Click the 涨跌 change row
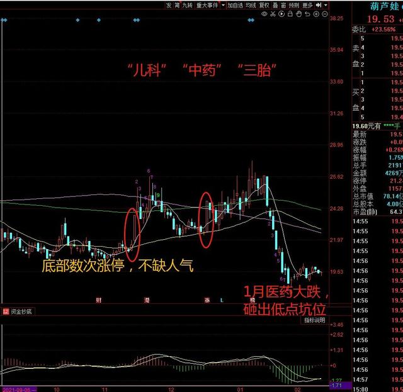 (377, 142)
